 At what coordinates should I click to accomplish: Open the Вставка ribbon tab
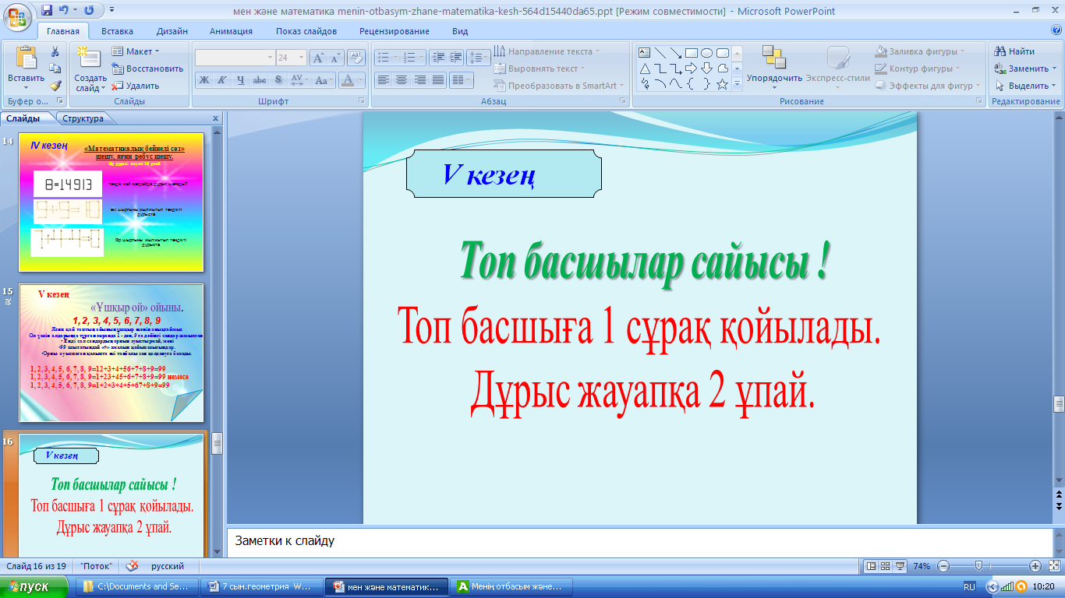(x=117, y=31)
